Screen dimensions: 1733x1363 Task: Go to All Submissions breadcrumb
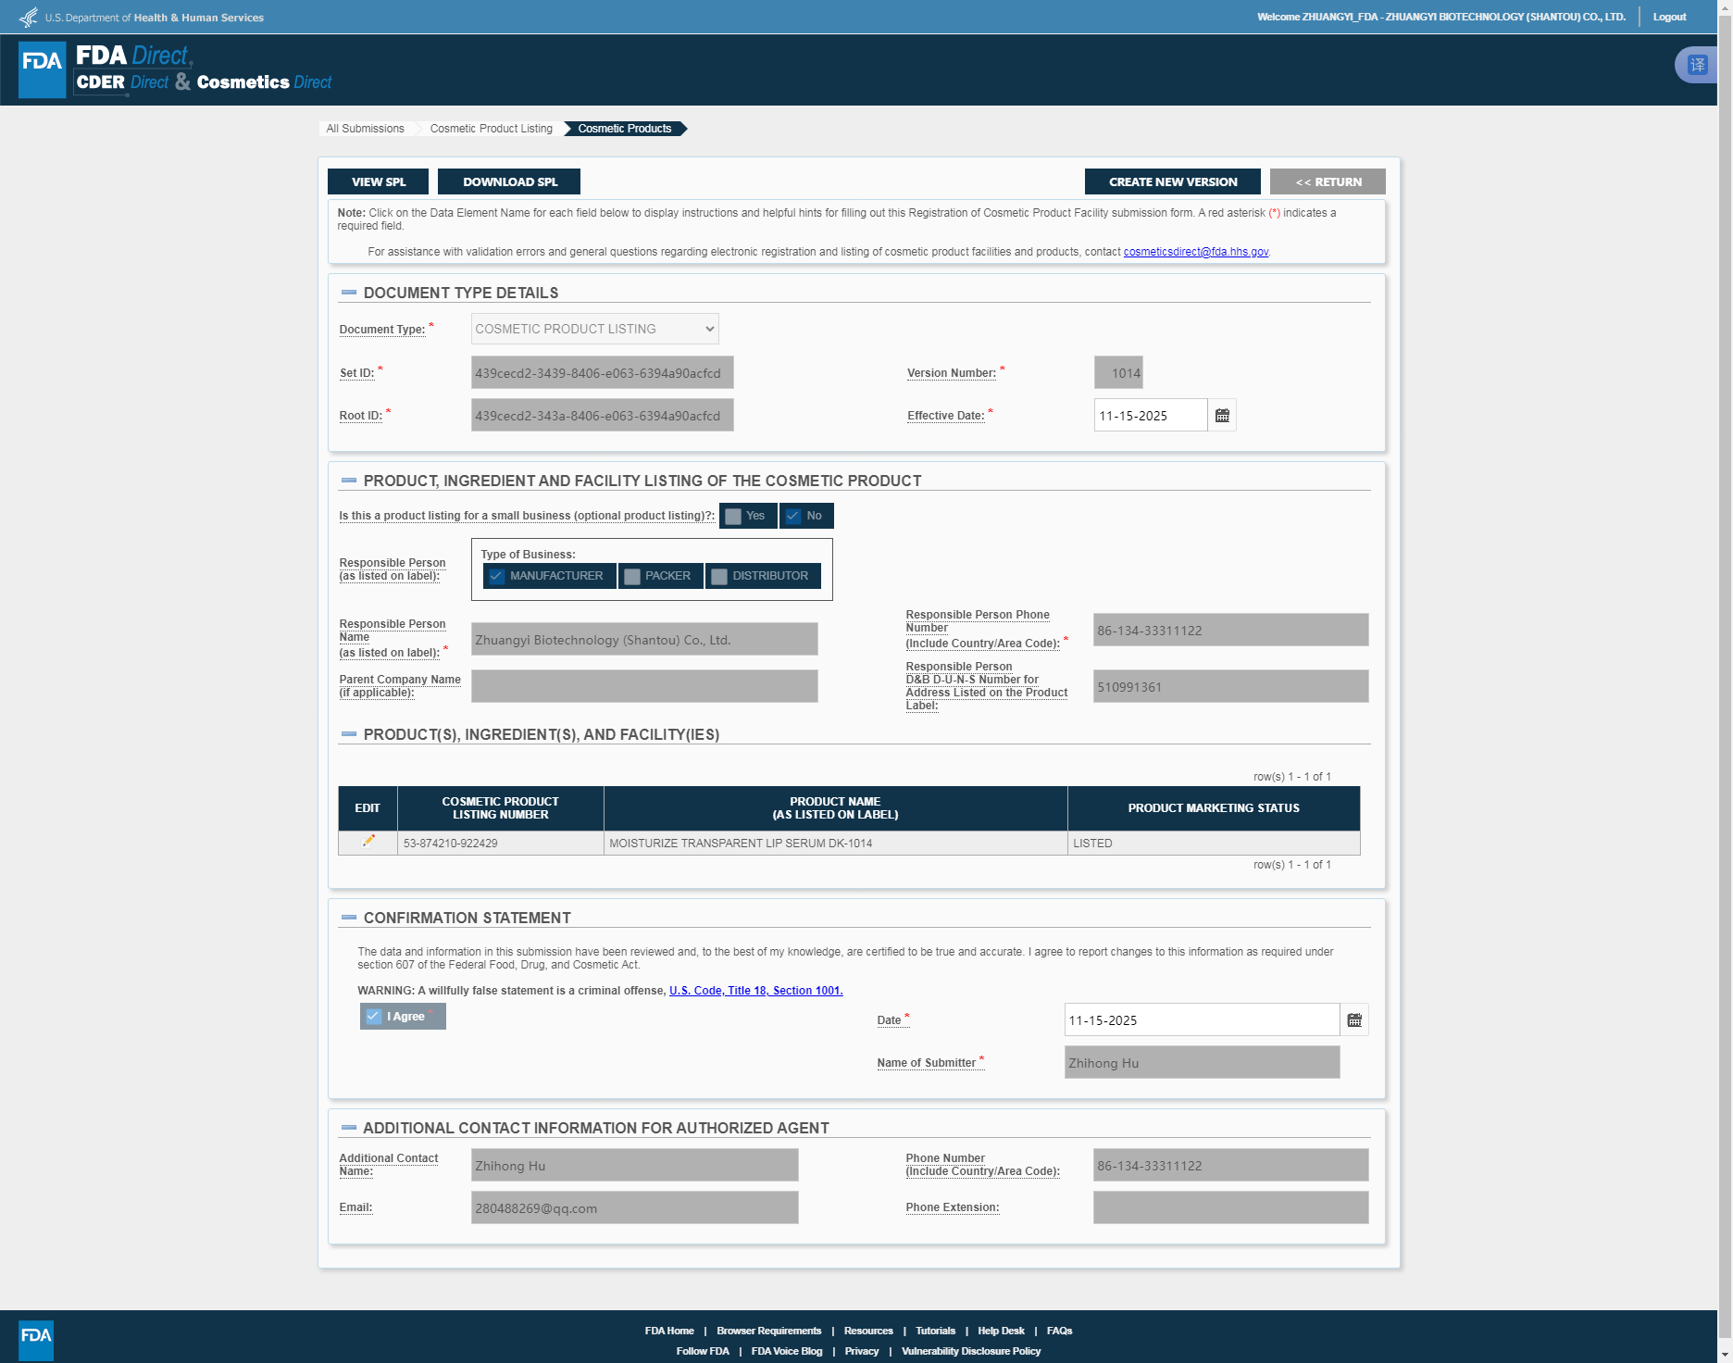click(x=365, y=129)
